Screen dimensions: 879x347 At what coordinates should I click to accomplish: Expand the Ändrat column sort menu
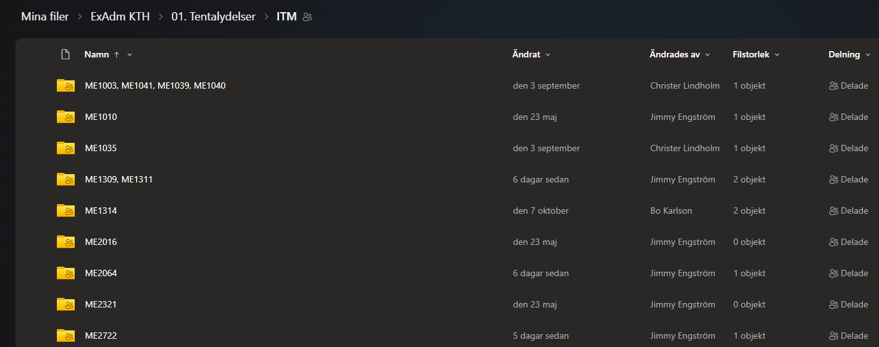548,55
